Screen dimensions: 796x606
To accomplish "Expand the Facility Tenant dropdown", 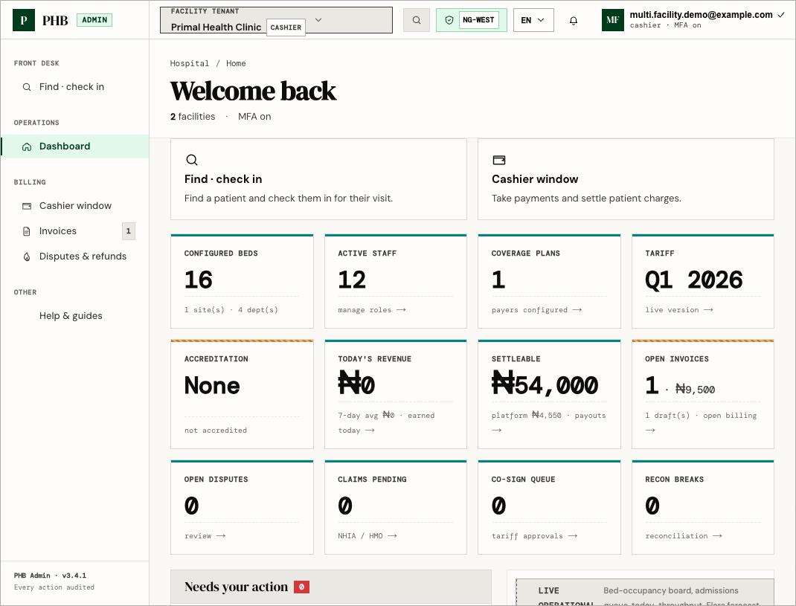I will tap(276, 20).
